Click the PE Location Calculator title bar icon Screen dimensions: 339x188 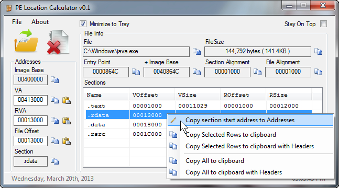coord(9,8)
